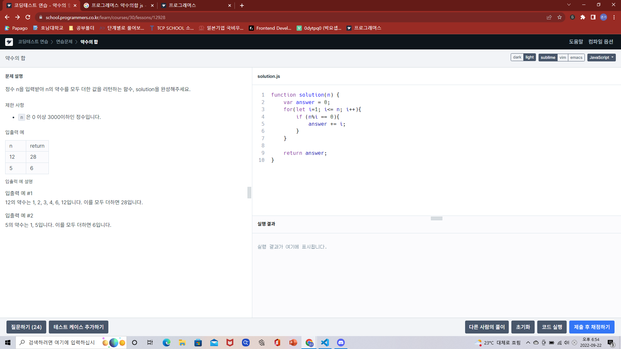
Task: Open Task View on the taskbar
Action: tap(150, 343)
